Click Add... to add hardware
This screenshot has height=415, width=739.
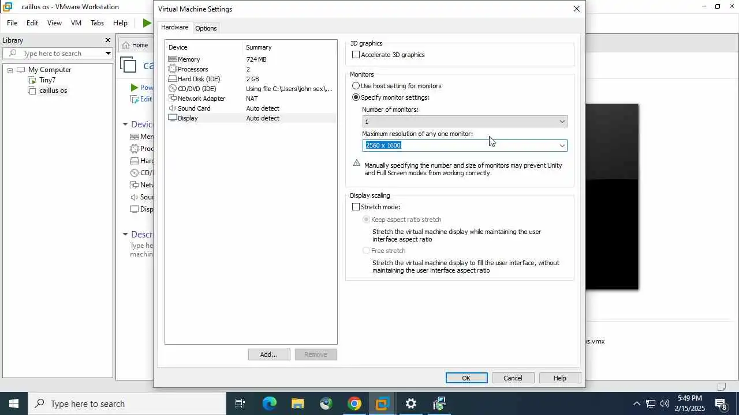(x=269, y=354)
